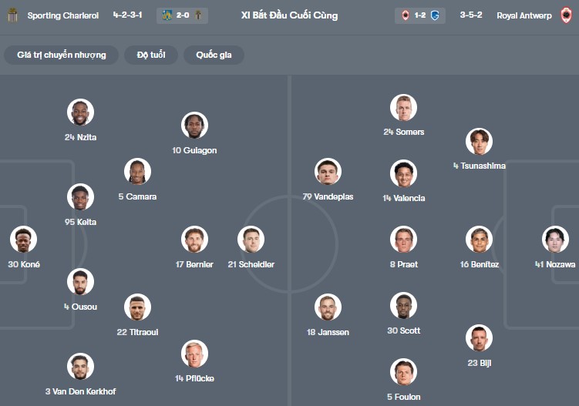Click goalkeeper Nozawa's player photo
Screen dimensions: 579x406
(555, 240)
